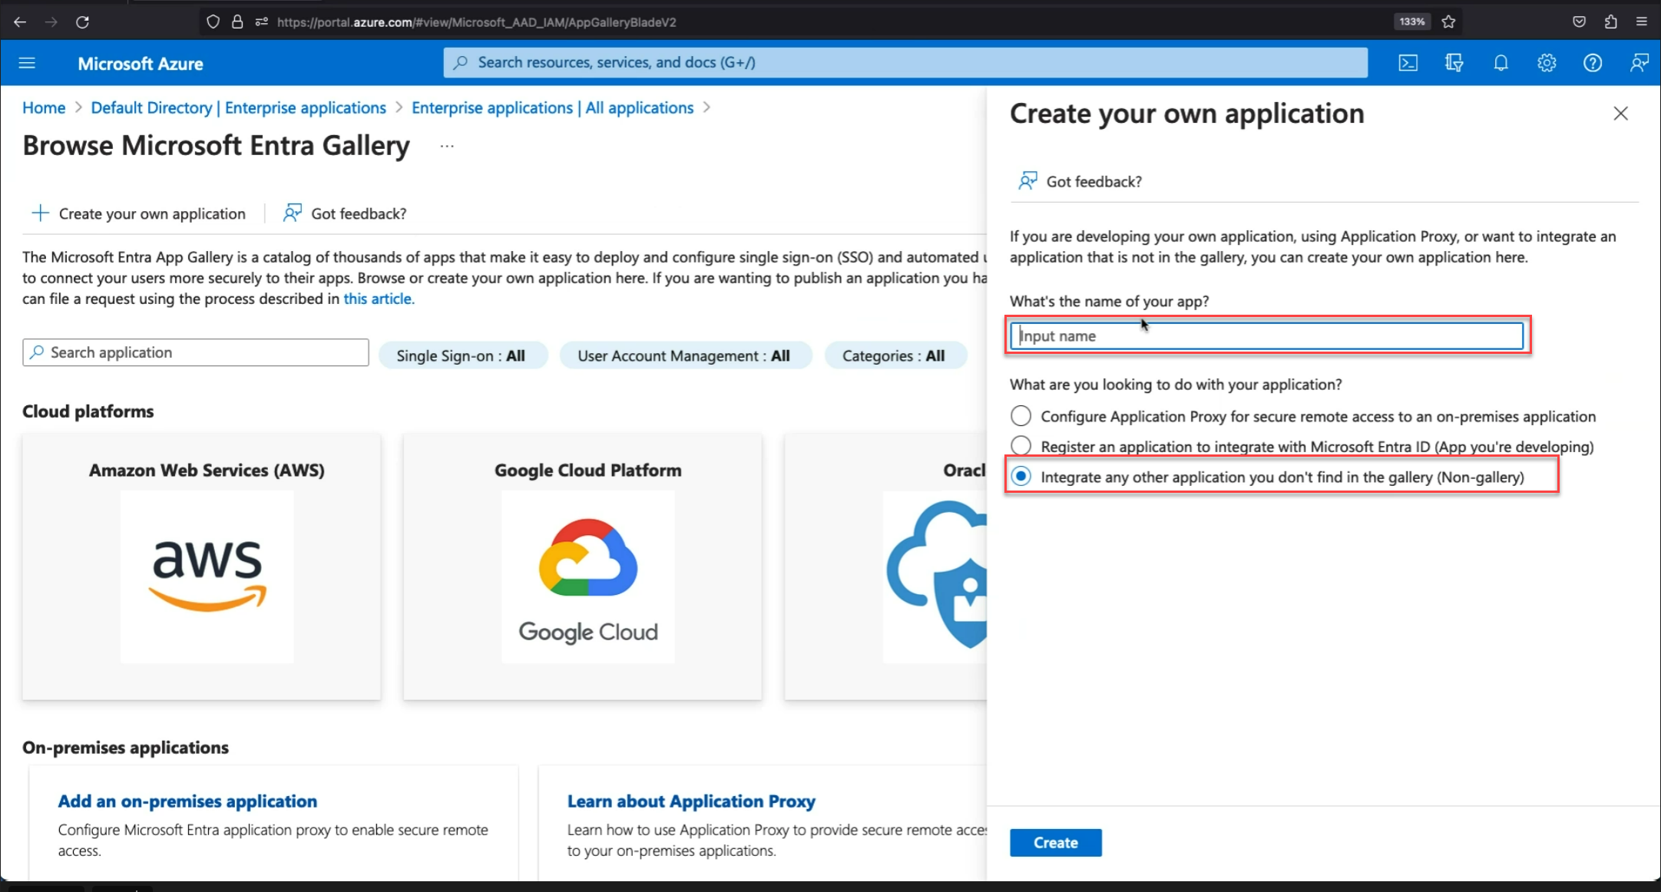Open the Categories: All filter

(895, 355)
